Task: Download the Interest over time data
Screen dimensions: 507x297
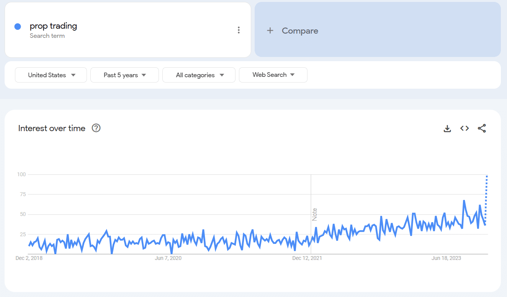Action: coord(447,128)
